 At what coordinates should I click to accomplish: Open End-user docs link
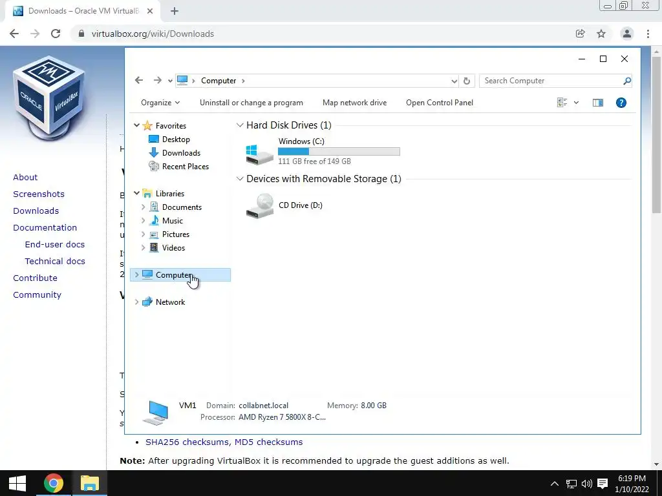click(x=55, y=244)
